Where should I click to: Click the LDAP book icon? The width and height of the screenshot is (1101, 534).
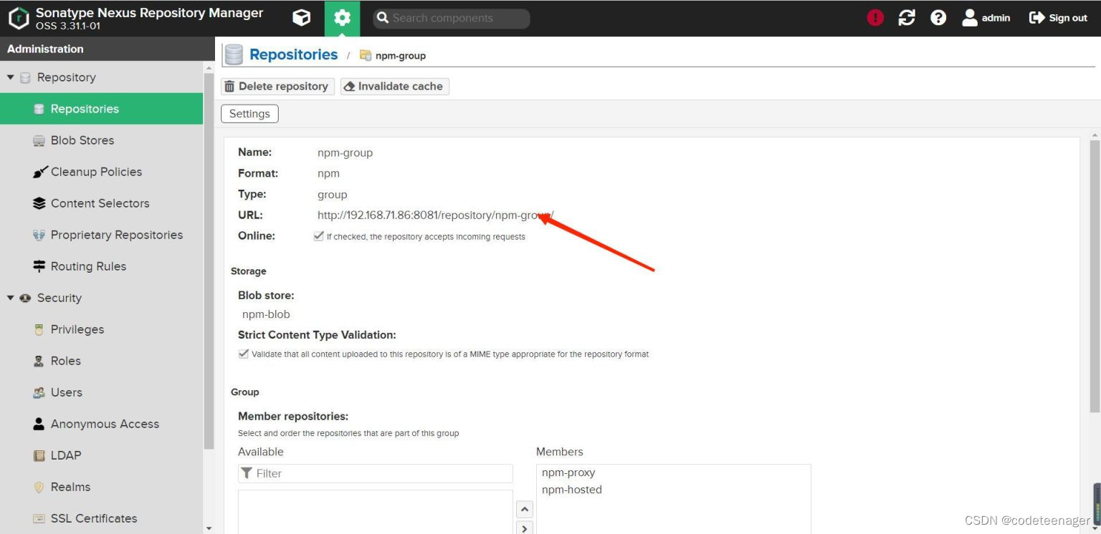[39, 455]
